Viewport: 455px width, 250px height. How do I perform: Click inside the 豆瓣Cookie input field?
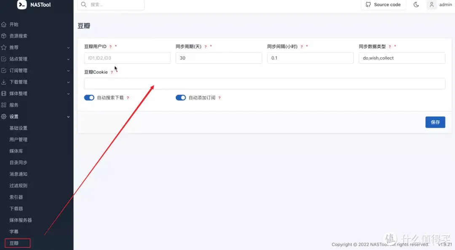click(265, 84)
